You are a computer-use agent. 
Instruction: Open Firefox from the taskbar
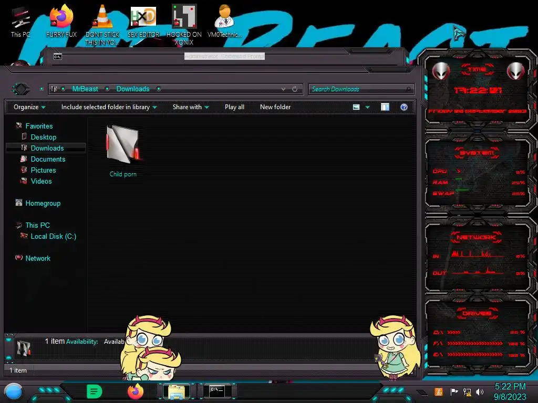pos(136,391)
